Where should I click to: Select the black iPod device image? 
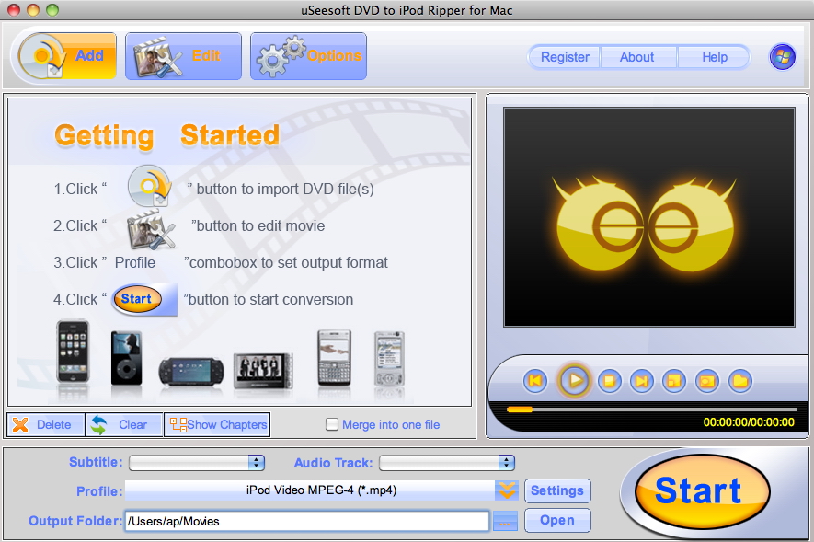click(126, 358)
